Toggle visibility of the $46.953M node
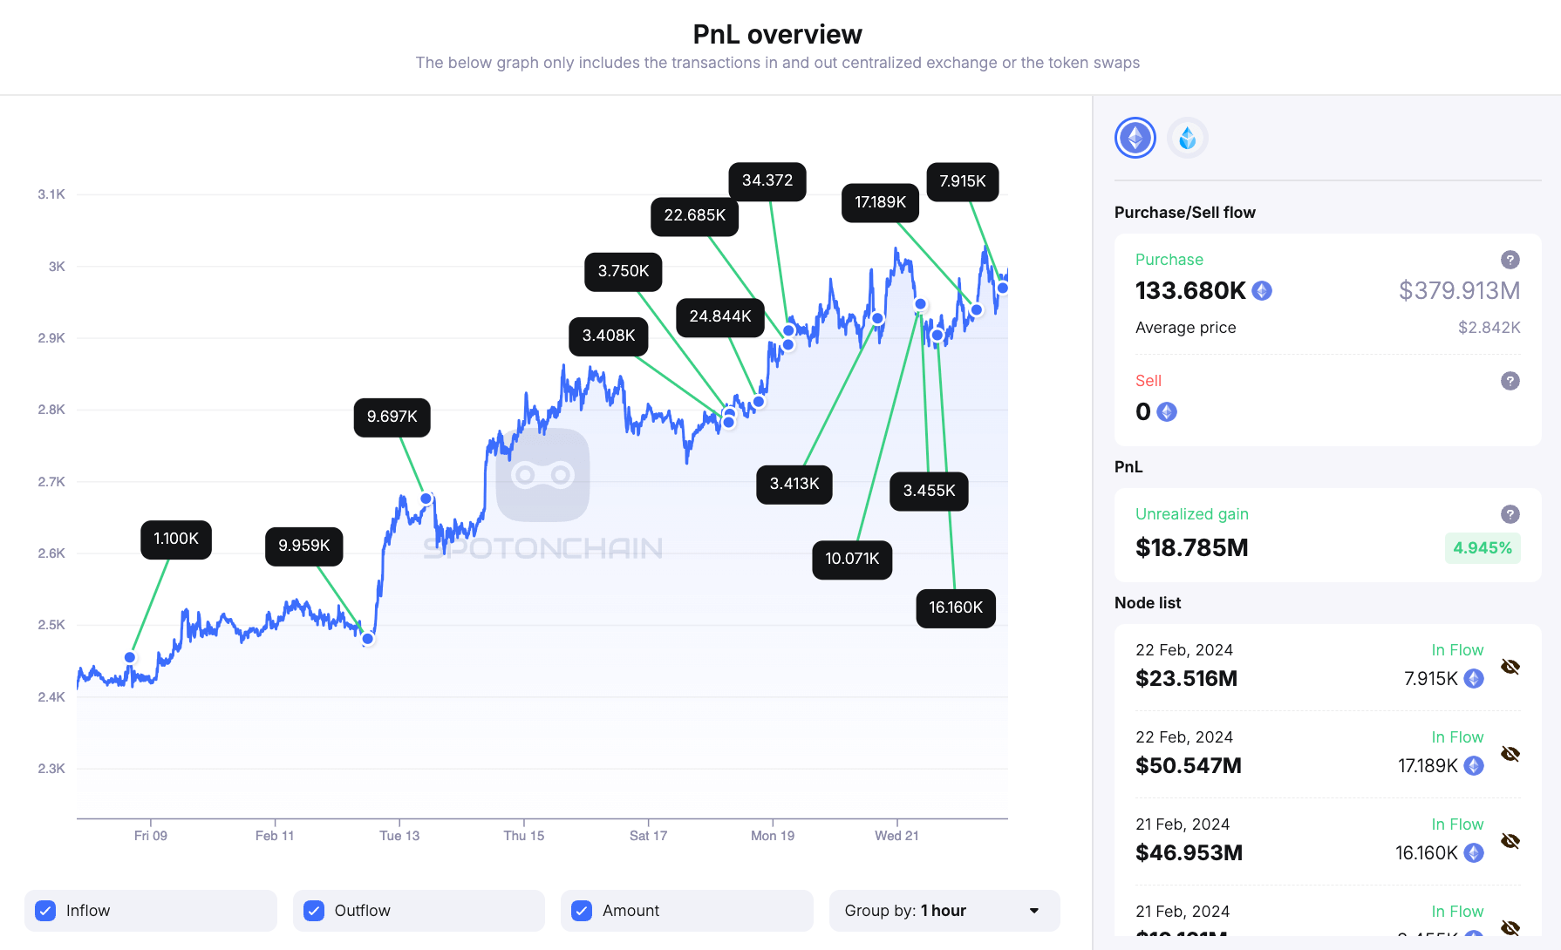The width and height of the screenshot is (1561, 950). click(x=1510, y=841)
